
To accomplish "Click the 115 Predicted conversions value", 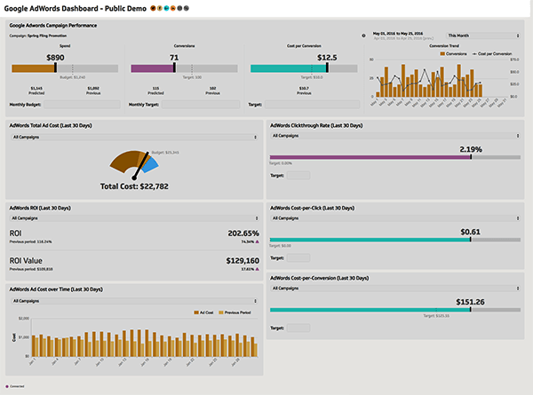I will (155, 88).
